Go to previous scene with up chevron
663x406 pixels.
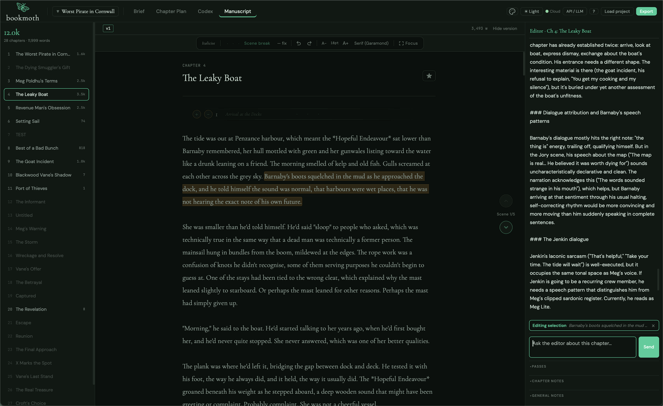(506, 201)
